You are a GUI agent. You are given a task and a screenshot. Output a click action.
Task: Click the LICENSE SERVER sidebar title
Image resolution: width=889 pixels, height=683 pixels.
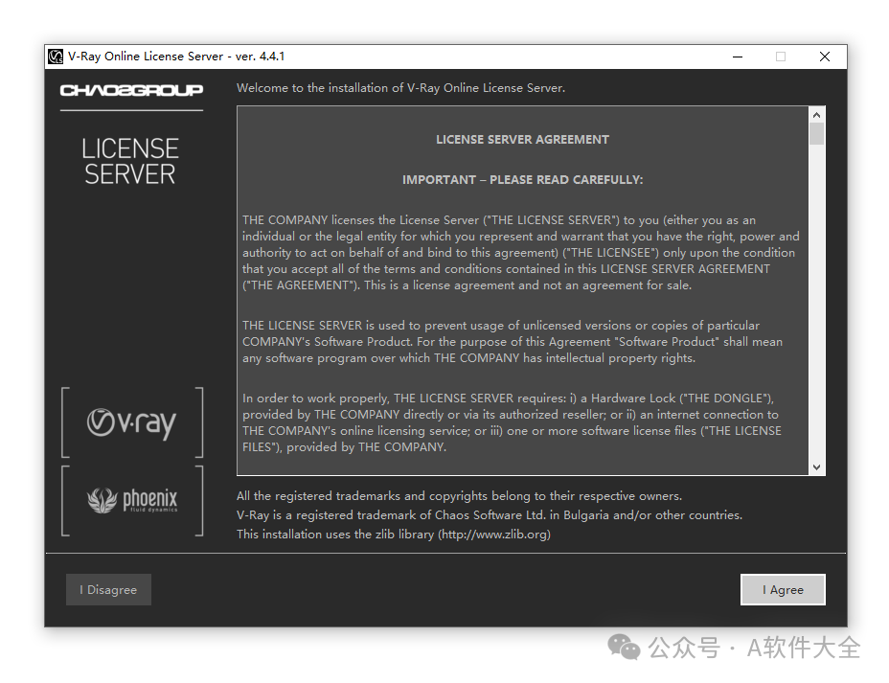(130, 162)
